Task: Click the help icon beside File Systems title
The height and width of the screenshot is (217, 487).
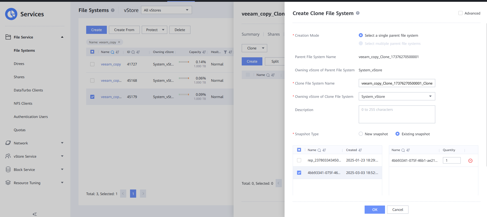Action: (113, 10)
